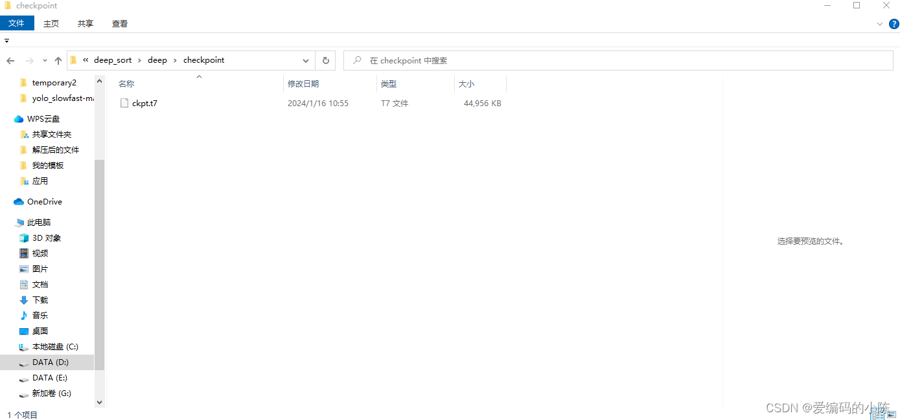Refresh the checkpoint folder view
Viewport: 900px width, 420px height.
click(325, 60)
